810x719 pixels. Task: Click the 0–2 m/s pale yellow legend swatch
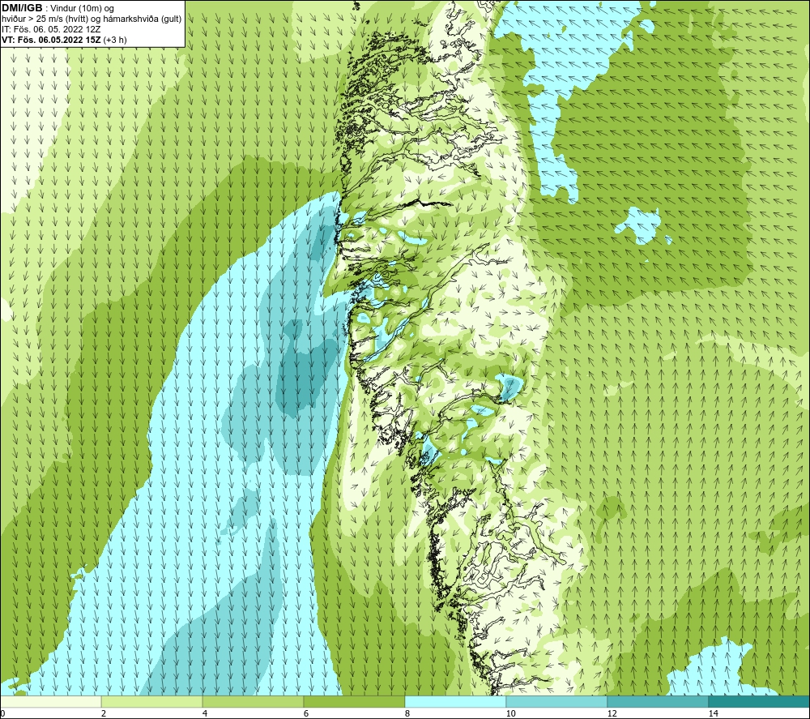coord(50,701)
